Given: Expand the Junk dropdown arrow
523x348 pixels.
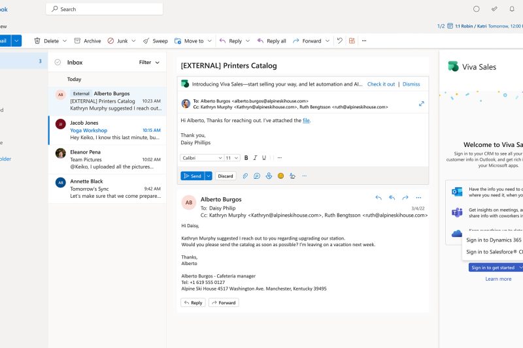Looking at the screenshot, I should point(133,41).
